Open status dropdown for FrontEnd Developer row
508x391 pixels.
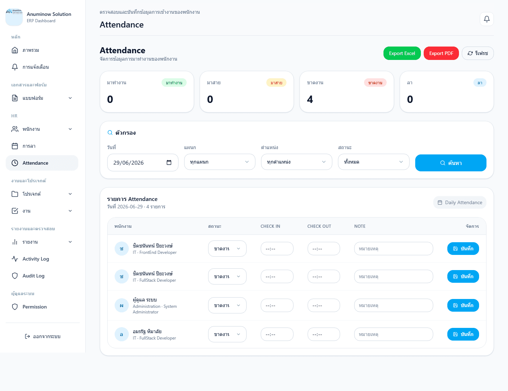coord(227,249)
